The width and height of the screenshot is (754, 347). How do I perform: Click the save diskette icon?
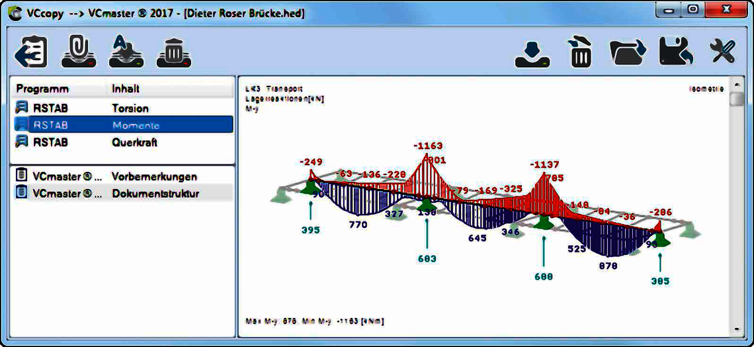[677, 52]
